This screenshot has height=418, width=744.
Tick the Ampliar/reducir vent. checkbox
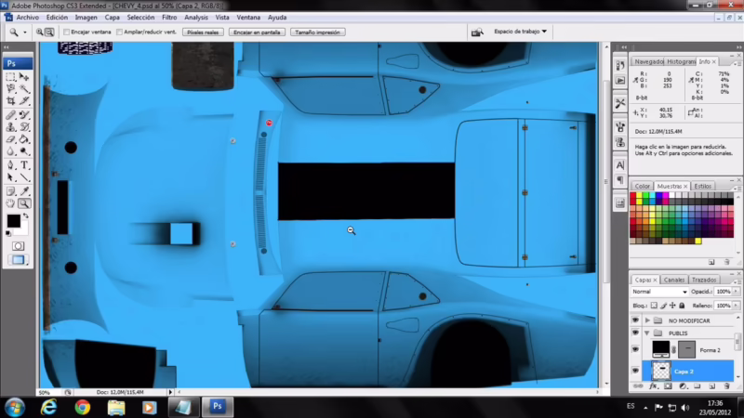point(120,32)
